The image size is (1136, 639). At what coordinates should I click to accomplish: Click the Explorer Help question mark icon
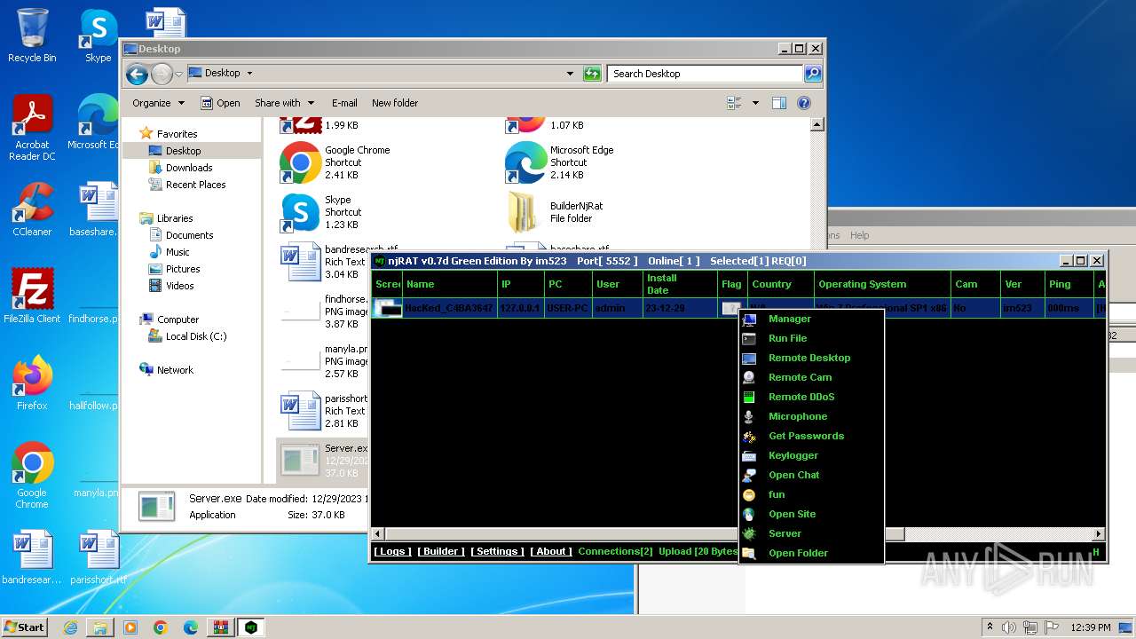(x=804, y=103)
